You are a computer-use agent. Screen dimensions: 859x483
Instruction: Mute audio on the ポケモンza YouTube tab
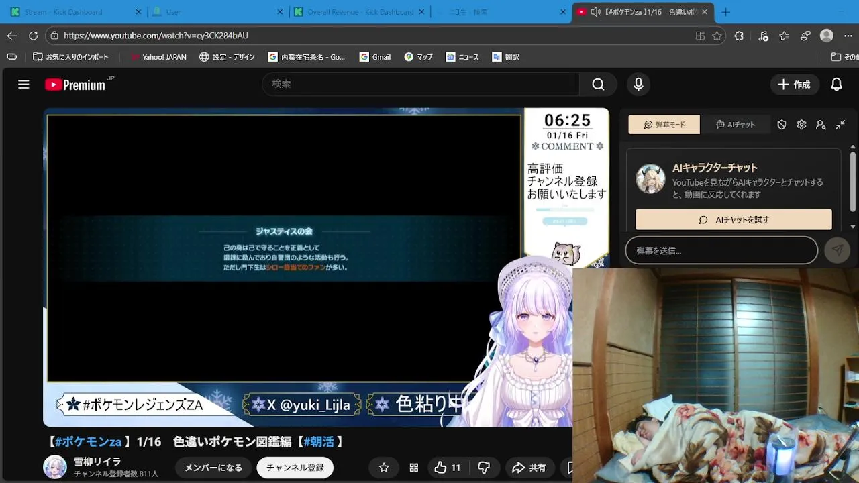tap(595, 12)
